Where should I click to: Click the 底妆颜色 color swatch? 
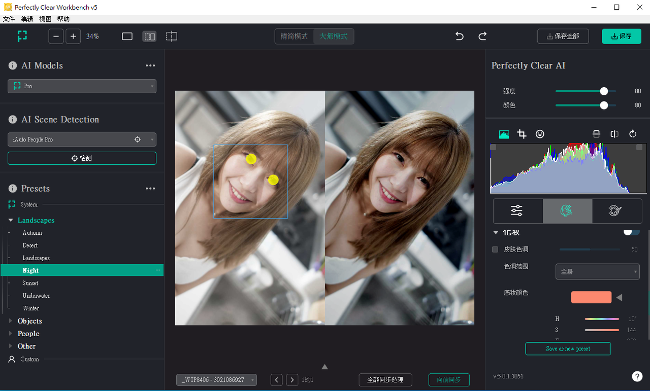[x=591, y=297]
